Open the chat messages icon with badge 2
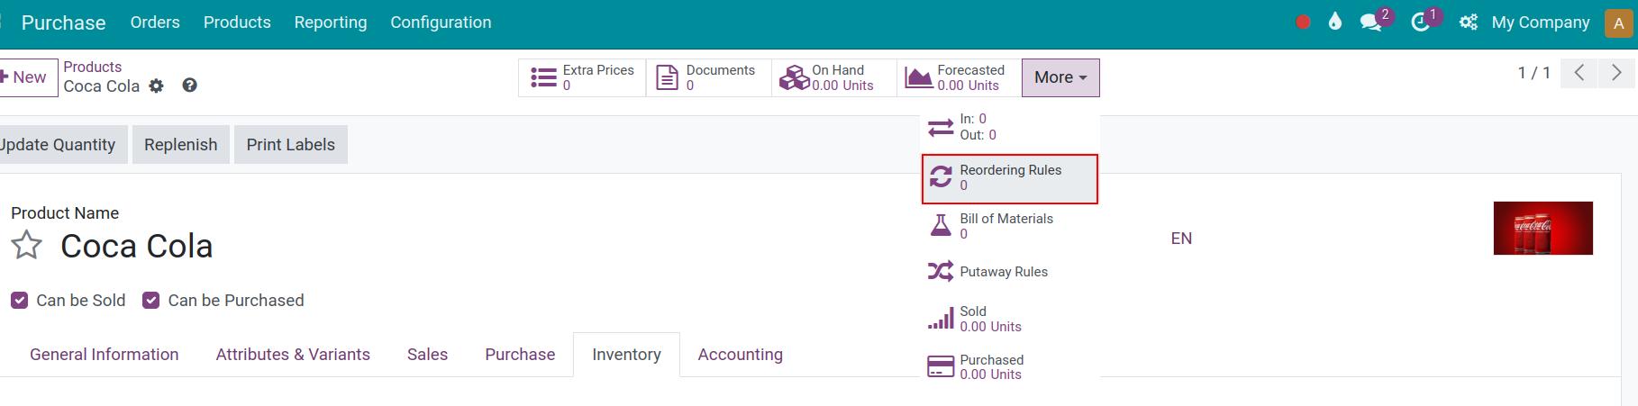 (x=1371, y=23)
